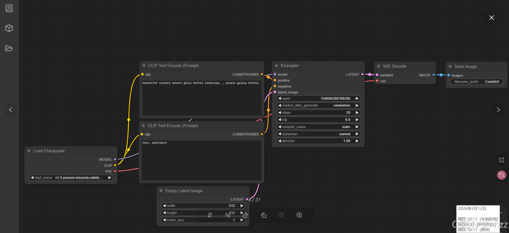Open the control_after_generate randomize selector
The height and width of the screenshot is (233, 509).
coord(318,105)
